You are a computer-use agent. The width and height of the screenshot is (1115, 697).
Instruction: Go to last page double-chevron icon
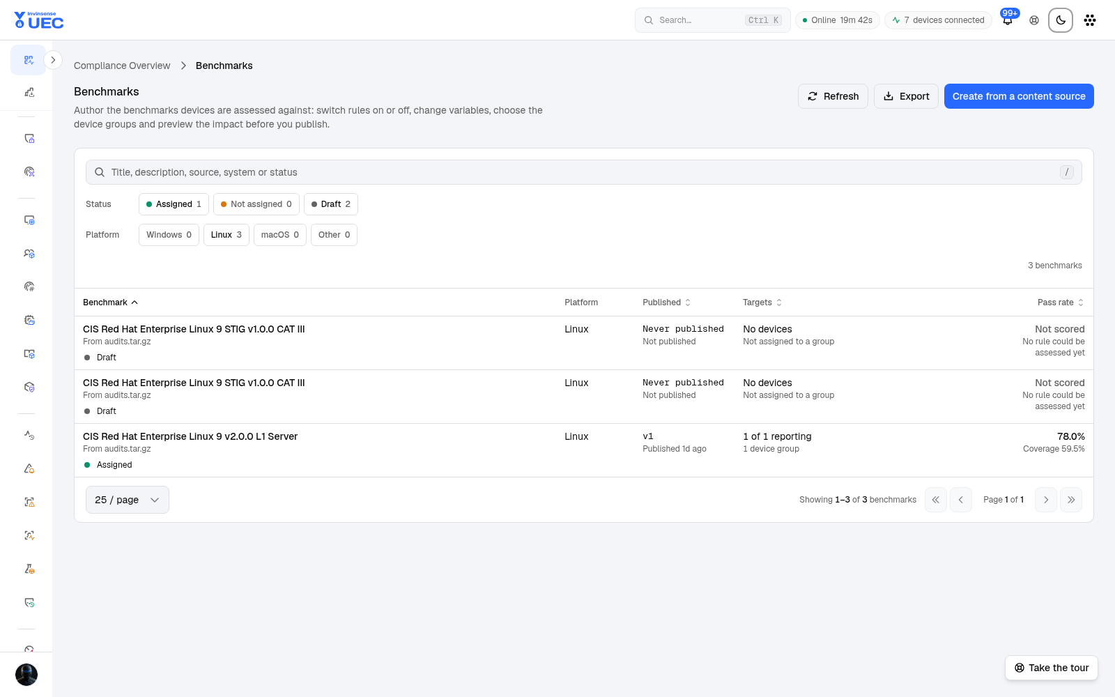pos(1071,500)
